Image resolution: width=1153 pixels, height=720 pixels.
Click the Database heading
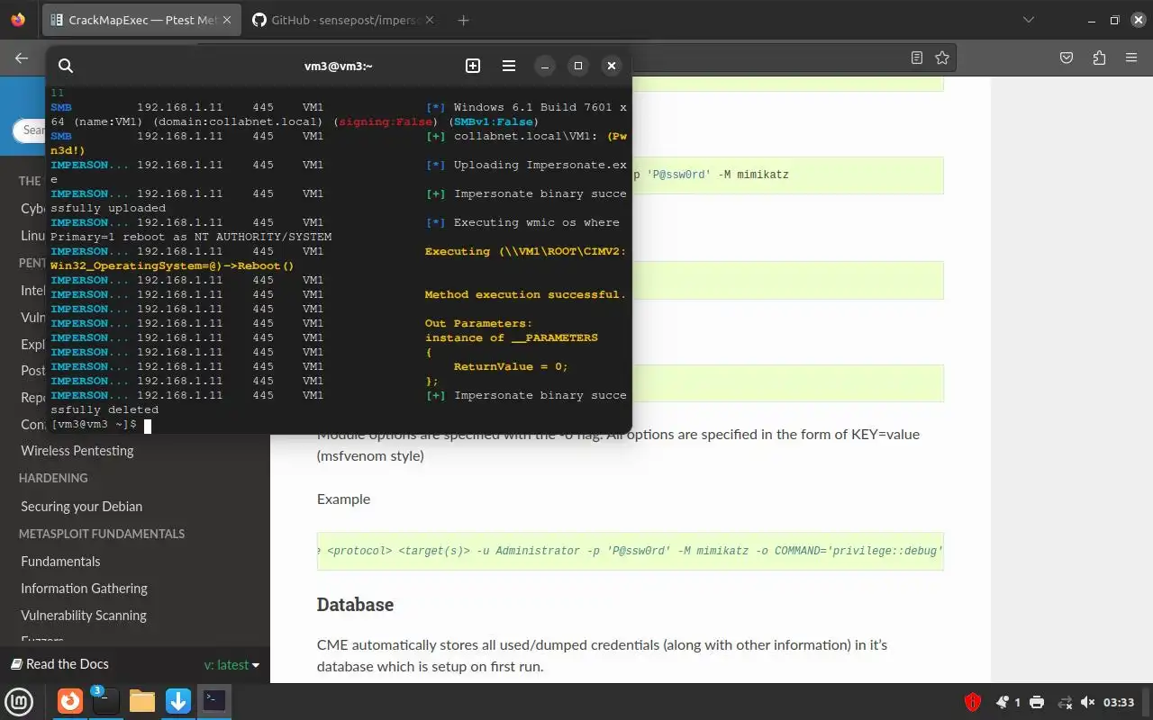click(x=355, y=605)
